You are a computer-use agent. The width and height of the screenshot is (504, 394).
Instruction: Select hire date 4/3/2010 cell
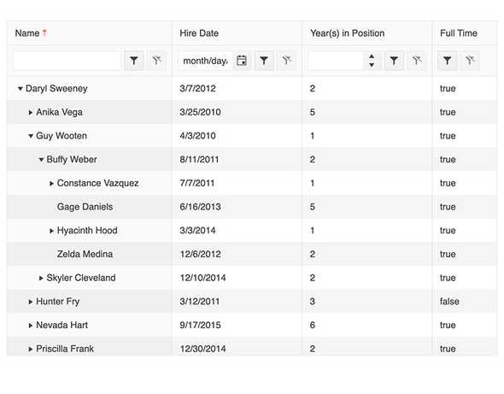[237, 136]
